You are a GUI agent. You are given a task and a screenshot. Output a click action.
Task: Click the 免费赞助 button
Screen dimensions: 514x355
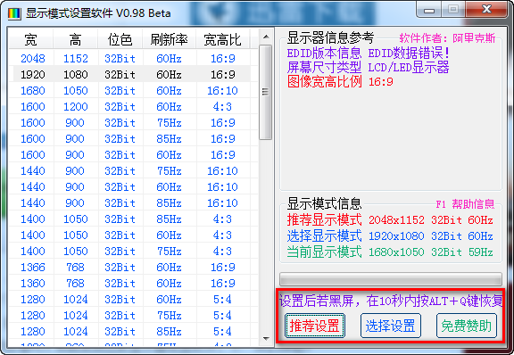pos(467,326)
